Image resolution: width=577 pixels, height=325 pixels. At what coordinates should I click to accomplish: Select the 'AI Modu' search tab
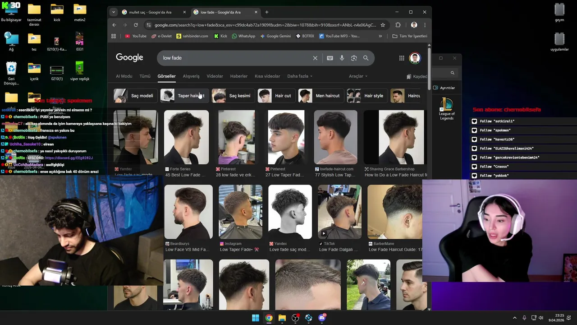point(124,76)
